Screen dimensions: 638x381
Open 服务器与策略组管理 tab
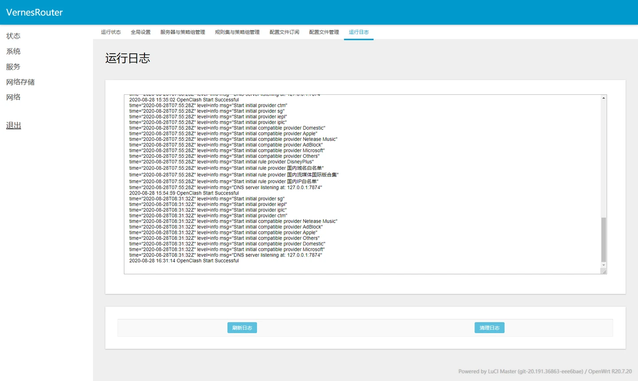(x=183, y=32)
